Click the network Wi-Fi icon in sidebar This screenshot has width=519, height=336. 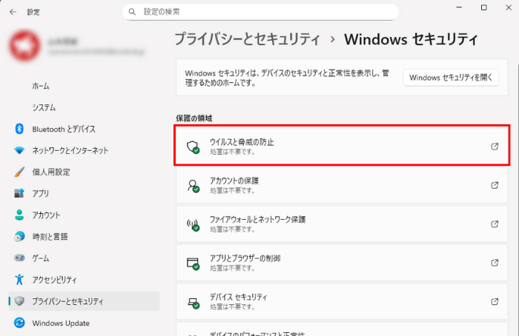pos(19,150)
